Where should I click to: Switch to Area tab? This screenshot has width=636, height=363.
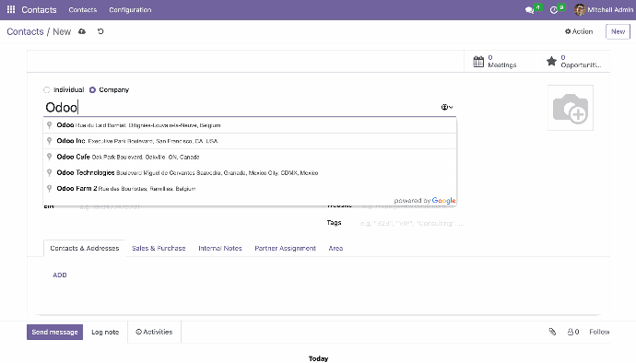click(336, 248)
